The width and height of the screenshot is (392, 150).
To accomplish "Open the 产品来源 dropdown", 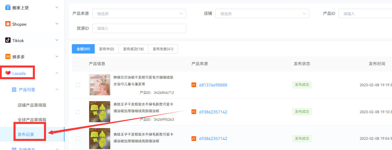I will tap(139, 13).
